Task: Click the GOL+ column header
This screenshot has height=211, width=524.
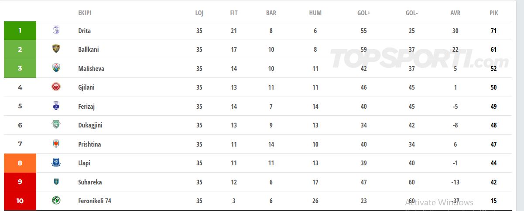Action: 363,13
